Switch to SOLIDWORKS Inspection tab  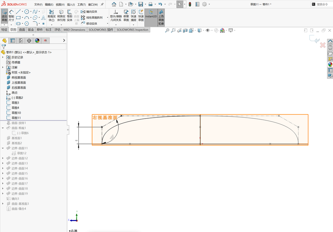pos(133,30)
